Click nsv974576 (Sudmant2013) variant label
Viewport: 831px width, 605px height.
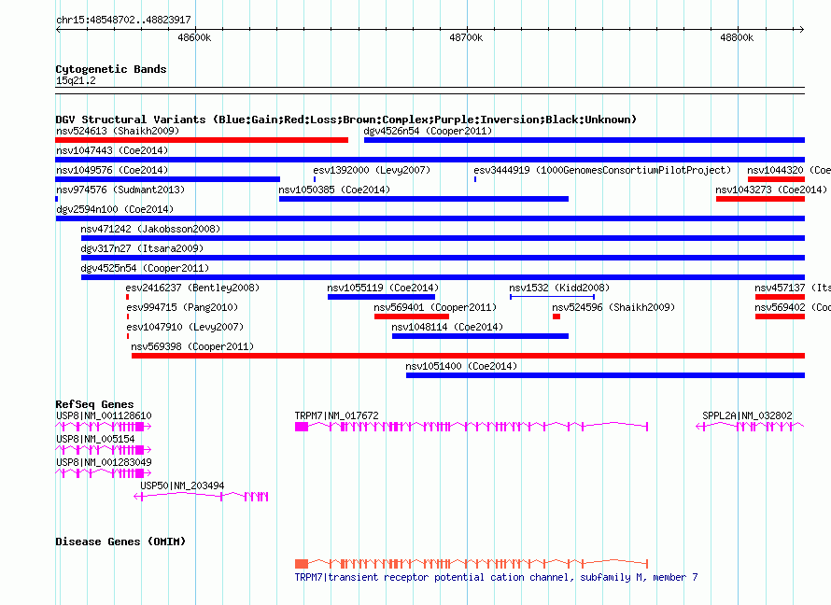[120, 190]
